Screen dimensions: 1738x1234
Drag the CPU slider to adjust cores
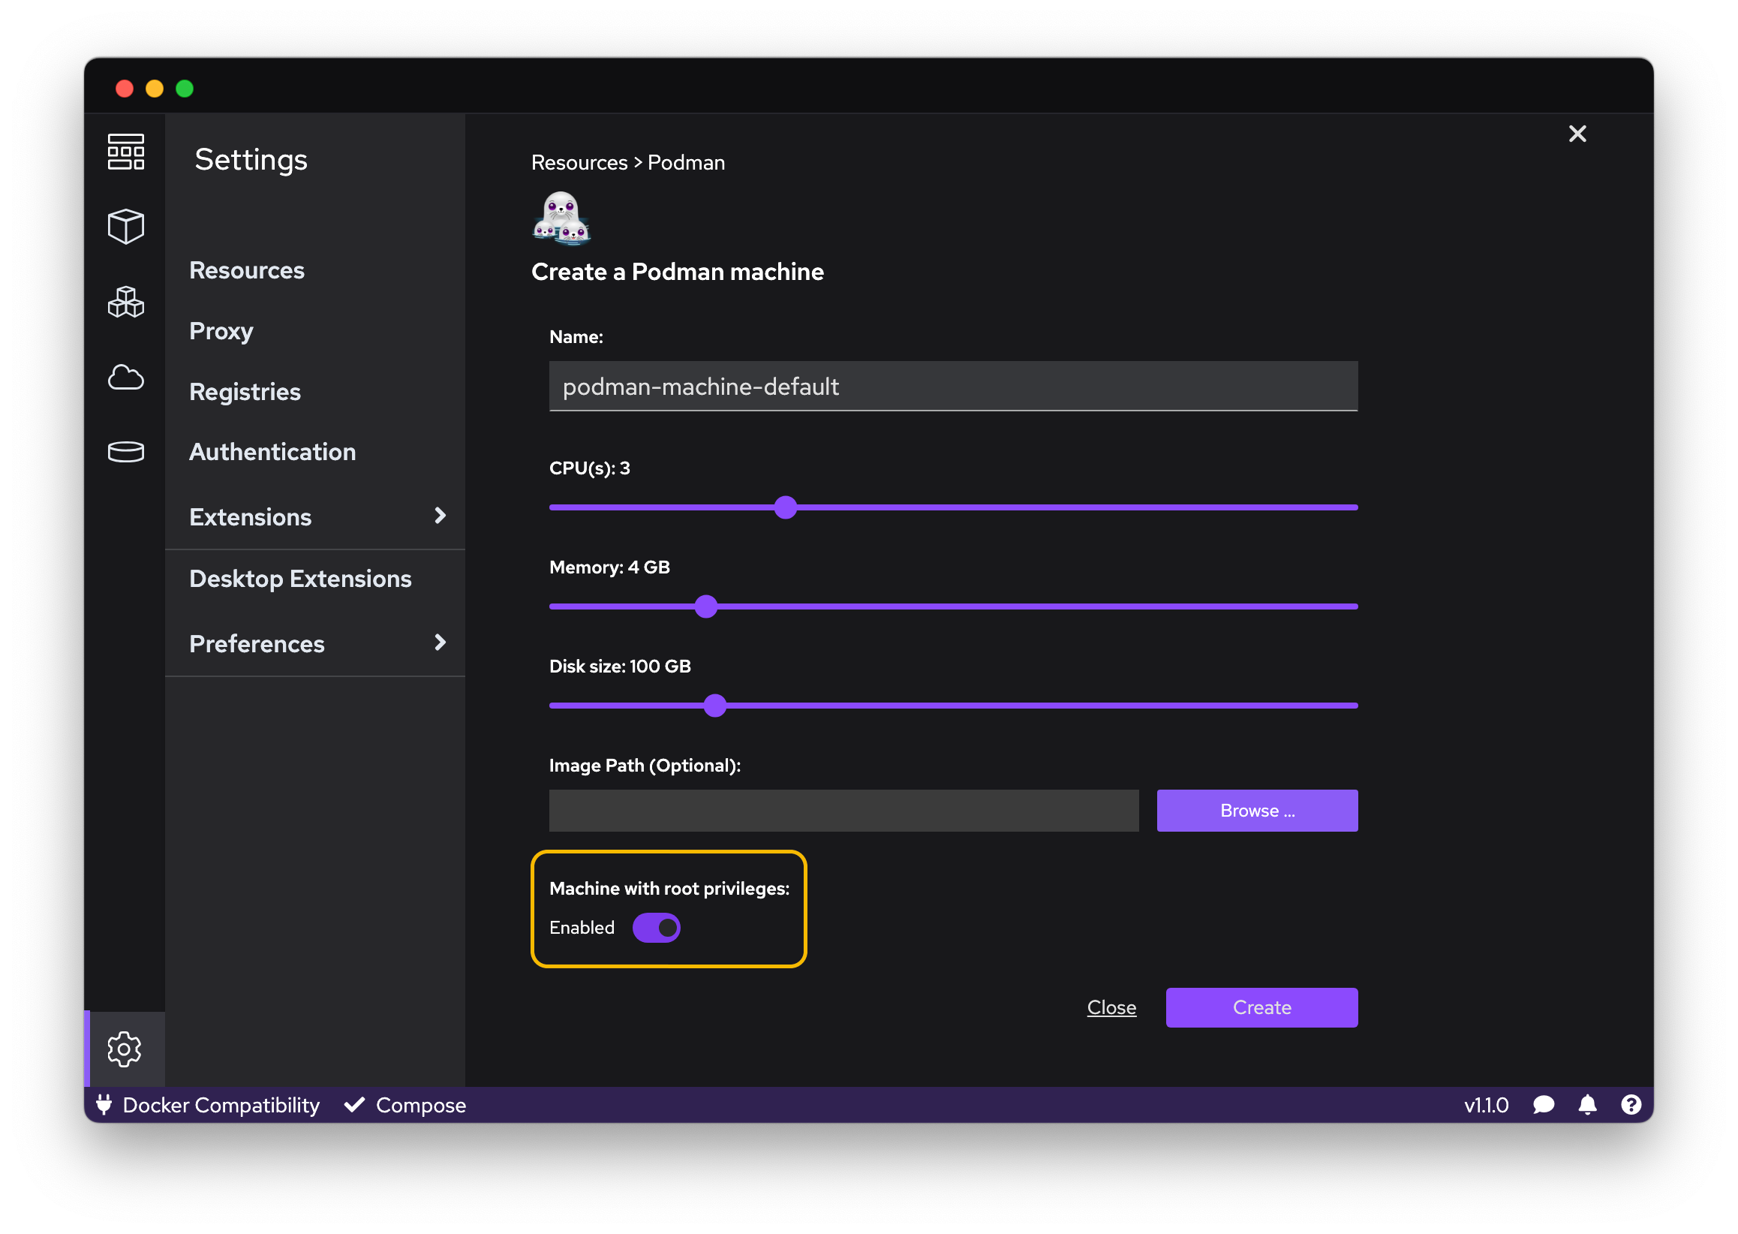[x=785, y=507]
